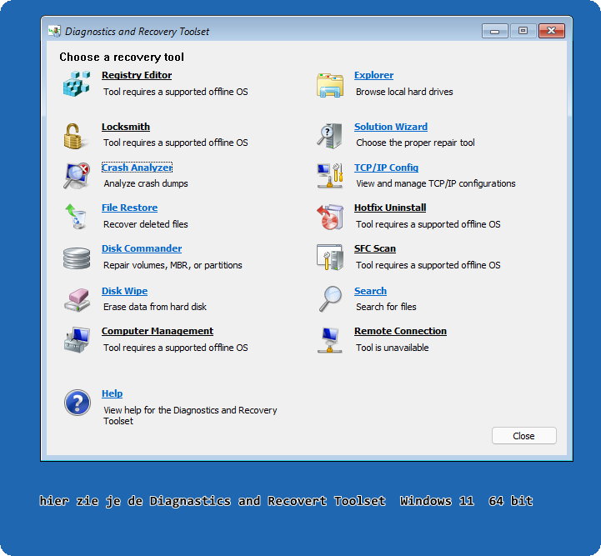Launch Crash Analyzer via its link
This screenshot has width=601, height=556.
point(137,168)
